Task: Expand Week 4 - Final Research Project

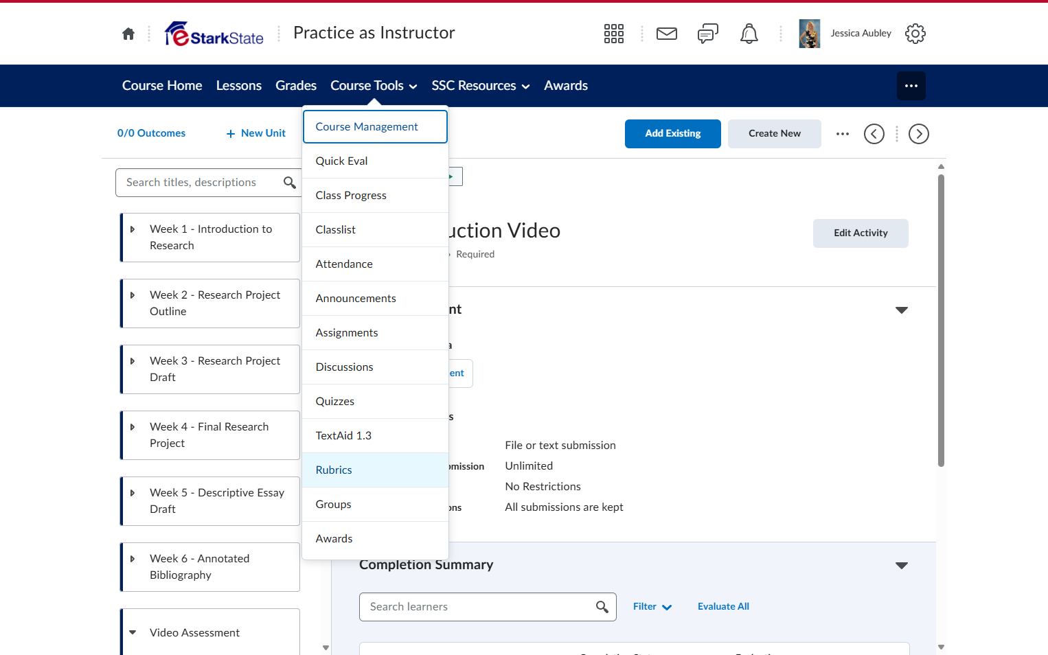Action: pos(133,427)
